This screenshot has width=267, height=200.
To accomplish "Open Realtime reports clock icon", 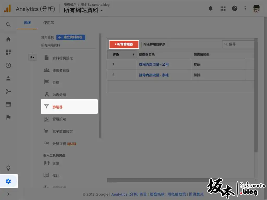I will 8,65.
